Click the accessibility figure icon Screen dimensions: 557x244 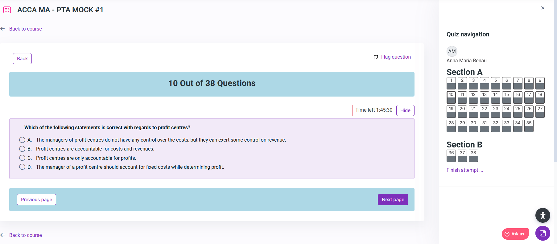(x=543, y=215)
